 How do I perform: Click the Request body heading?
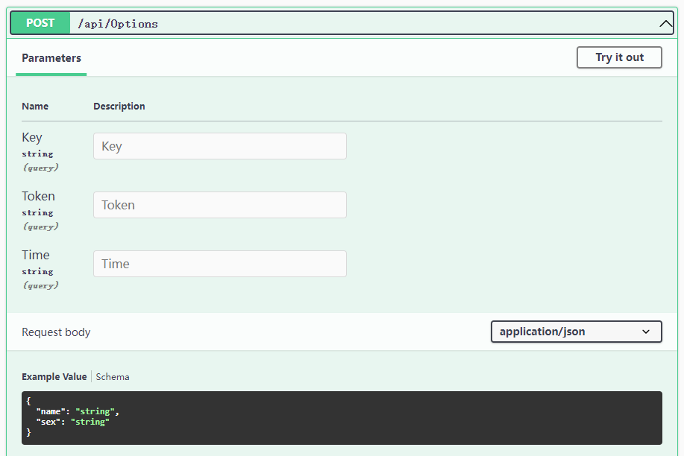[56, 332]
